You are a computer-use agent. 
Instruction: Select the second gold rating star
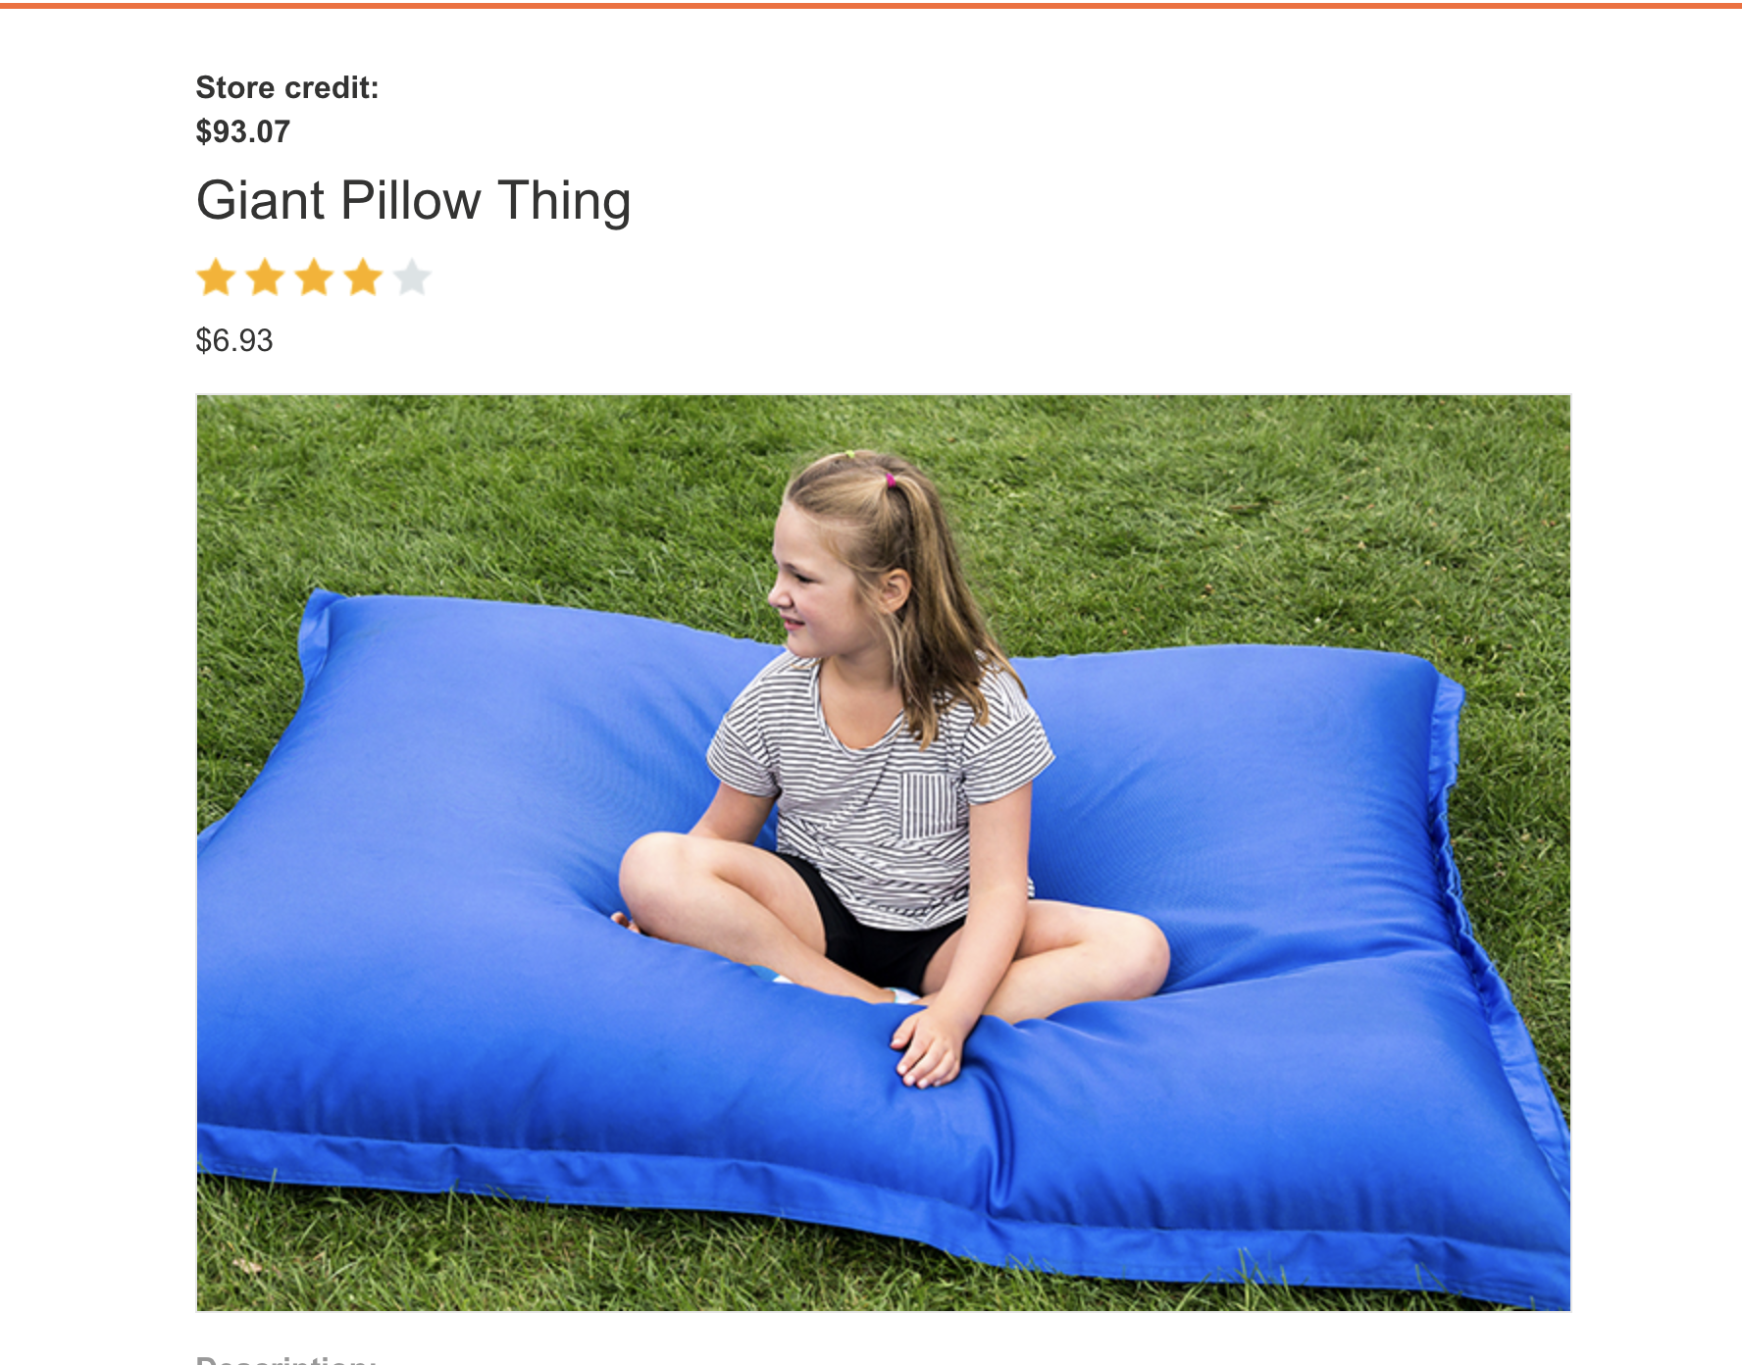click(x=265, y=278)
